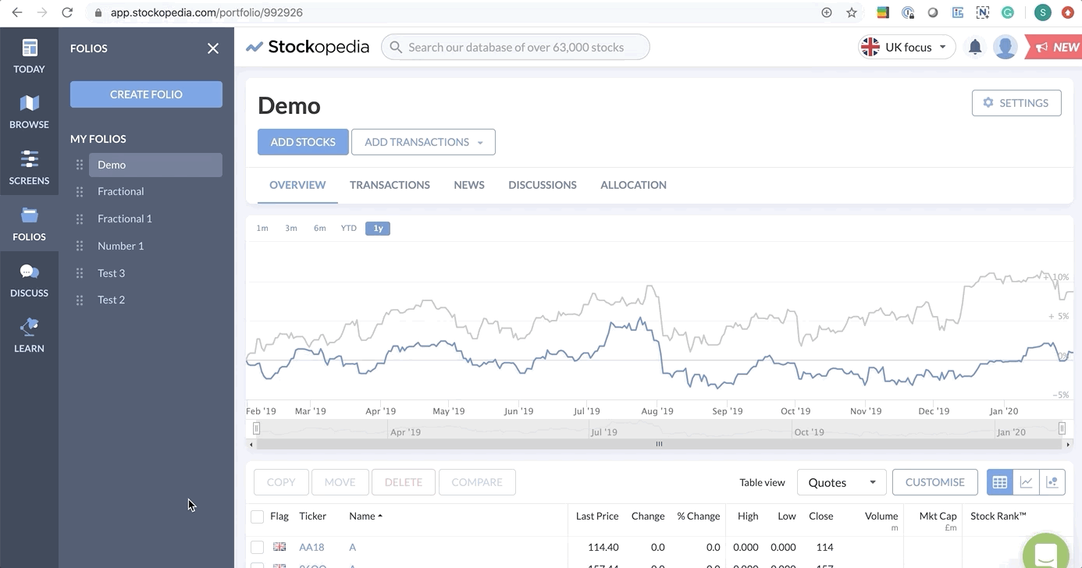1082x568 pixels.
Task: Click the Add Stocks button
Action: (303, 142)
